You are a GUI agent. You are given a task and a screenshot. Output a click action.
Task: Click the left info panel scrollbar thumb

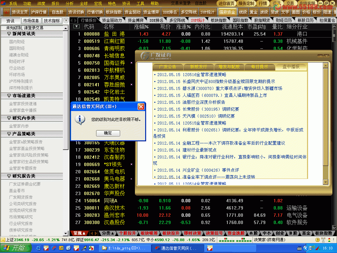coord(66,90)
